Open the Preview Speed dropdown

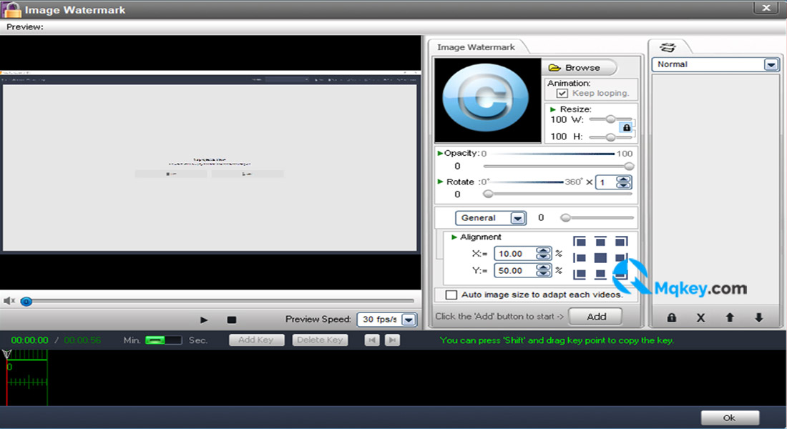[x=409, y=320]
